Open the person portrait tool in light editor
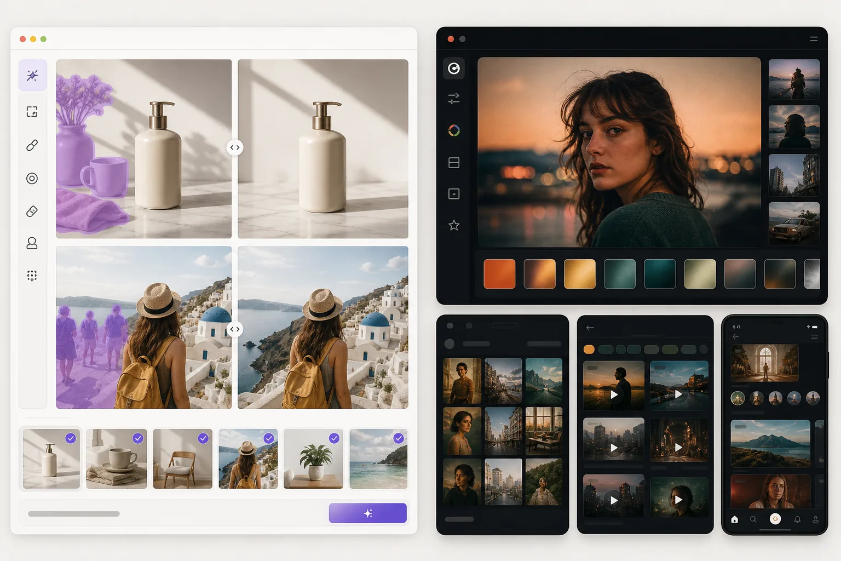Image resolution: width=841 pixels, height=561 pixels. click(32, 243)
